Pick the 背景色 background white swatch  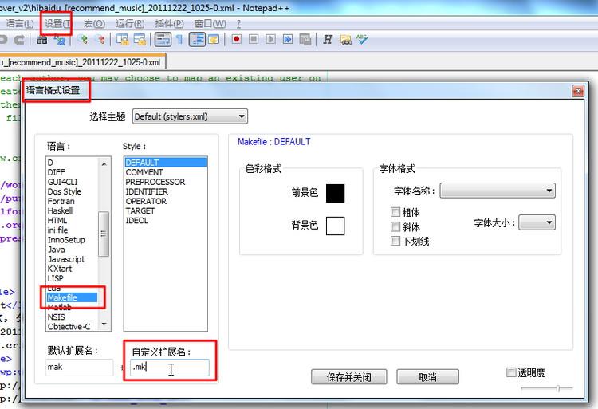pyautogui.click(x=335, y=226)
